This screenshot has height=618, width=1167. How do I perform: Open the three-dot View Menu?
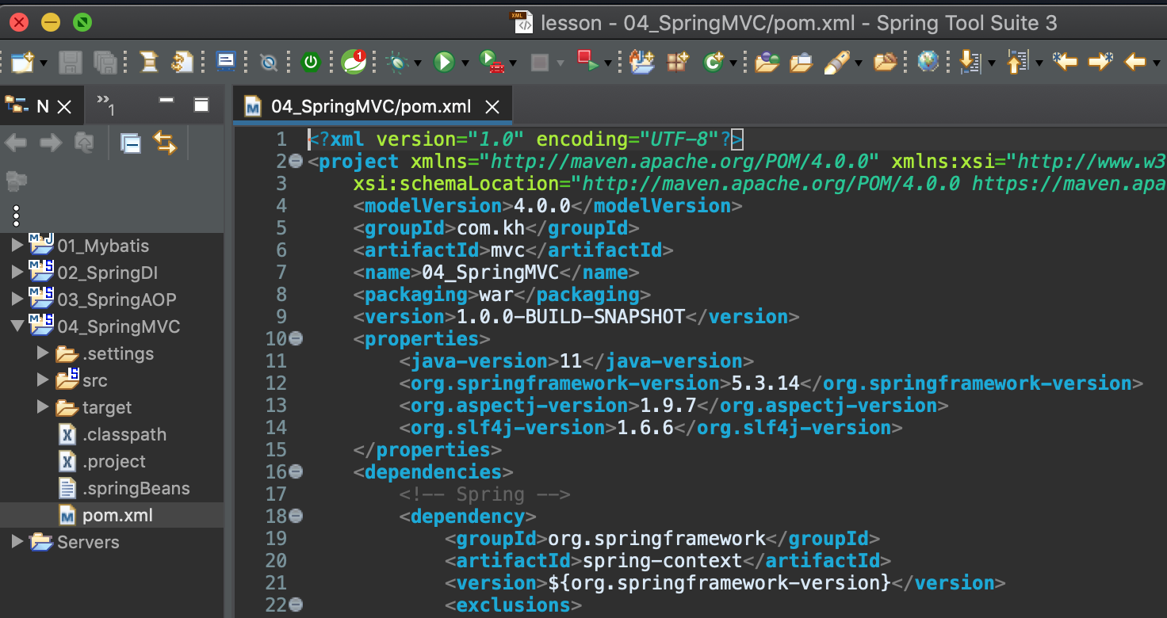tap(16, 216)
